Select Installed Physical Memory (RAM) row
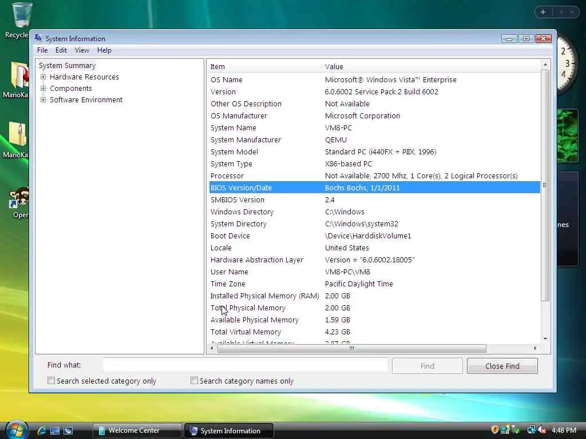586x439 pixels. (x=374, y=296)
